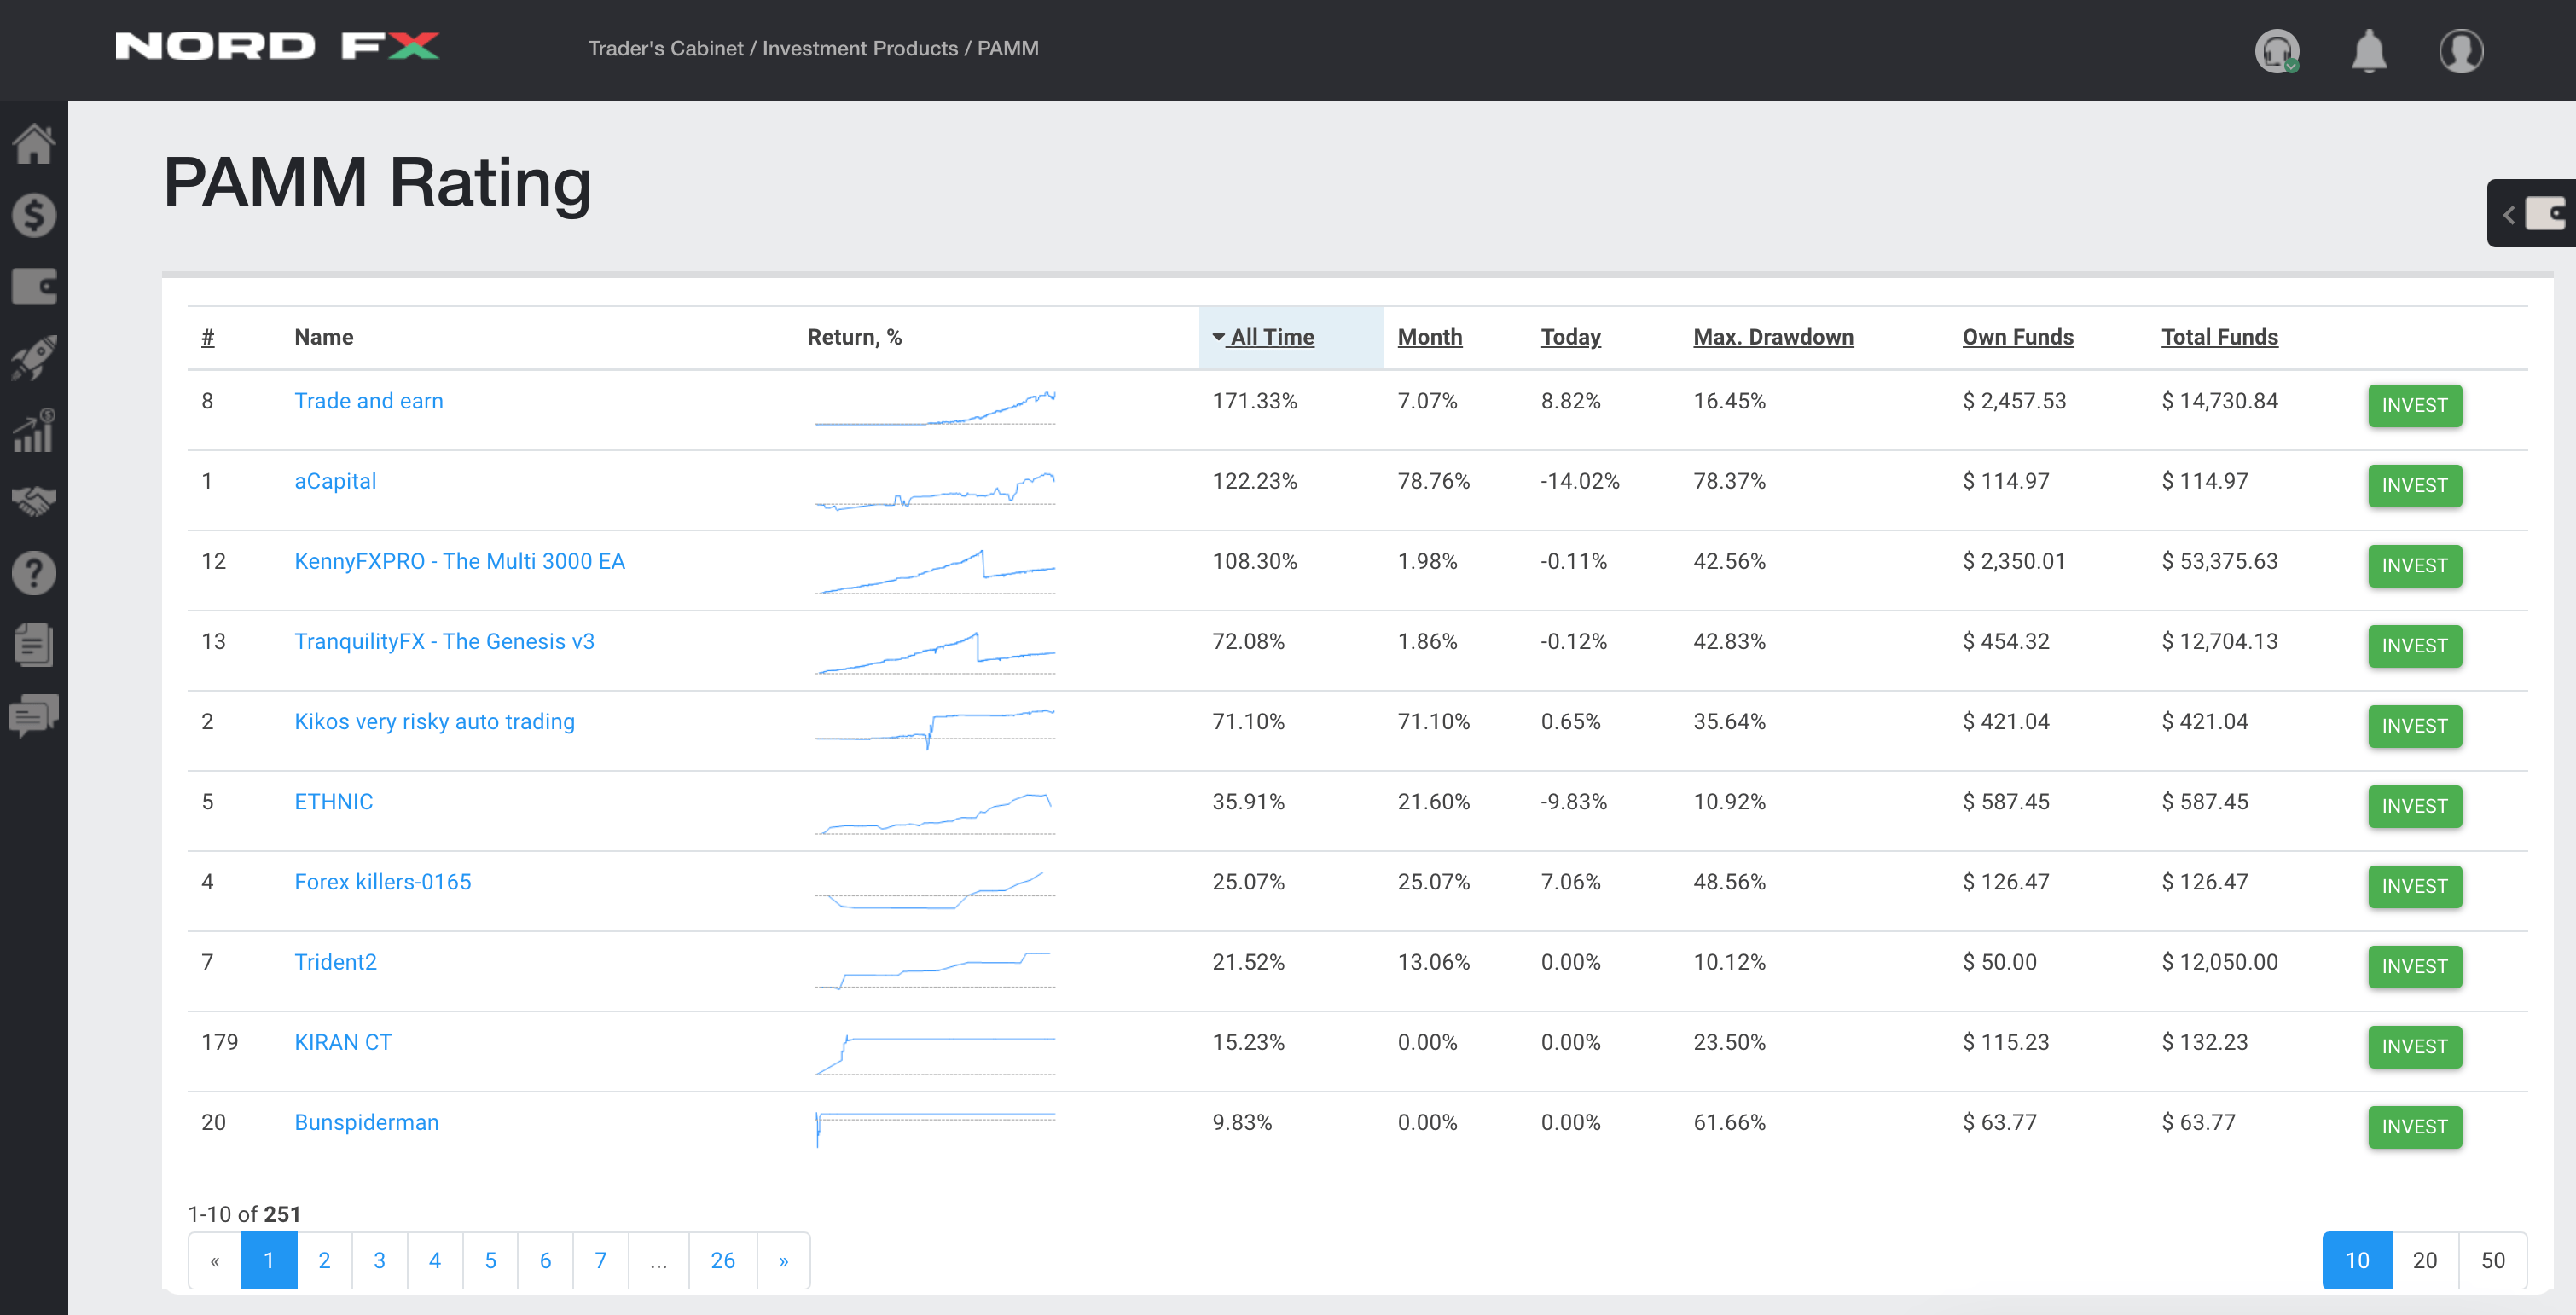Screen dimensions: 2576x1315
Task: Select pagination page 1
Action: tap(269, 1260)
